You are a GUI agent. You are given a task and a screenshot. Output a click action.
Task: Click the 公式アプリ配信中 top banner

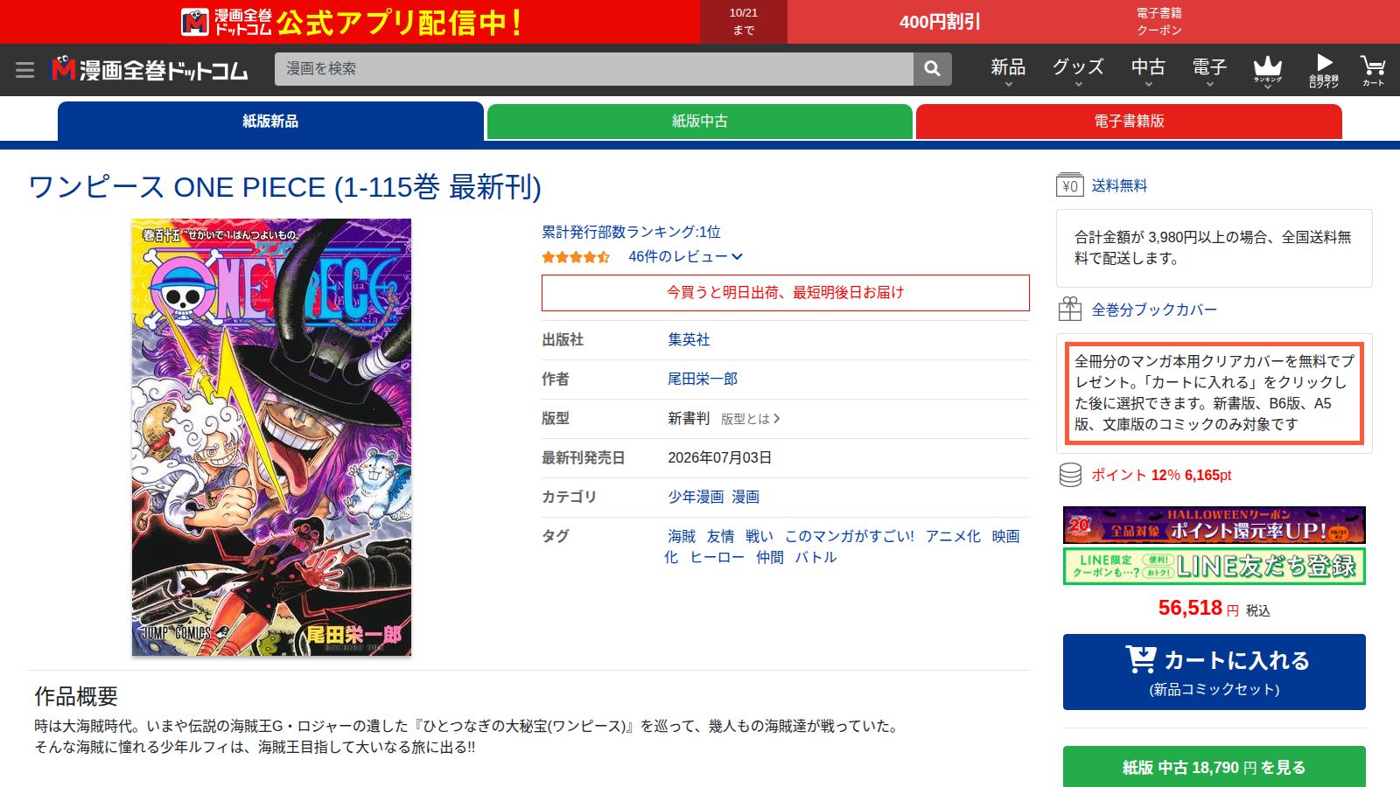tap(350, 22)
